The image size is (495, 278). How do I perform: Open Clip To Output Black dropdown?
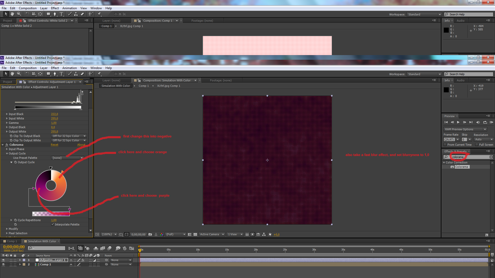pos(69,136)
